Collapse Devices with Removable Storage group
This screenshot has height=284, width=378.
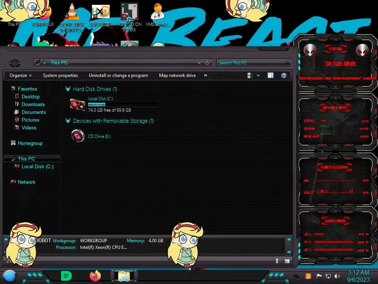68,121
